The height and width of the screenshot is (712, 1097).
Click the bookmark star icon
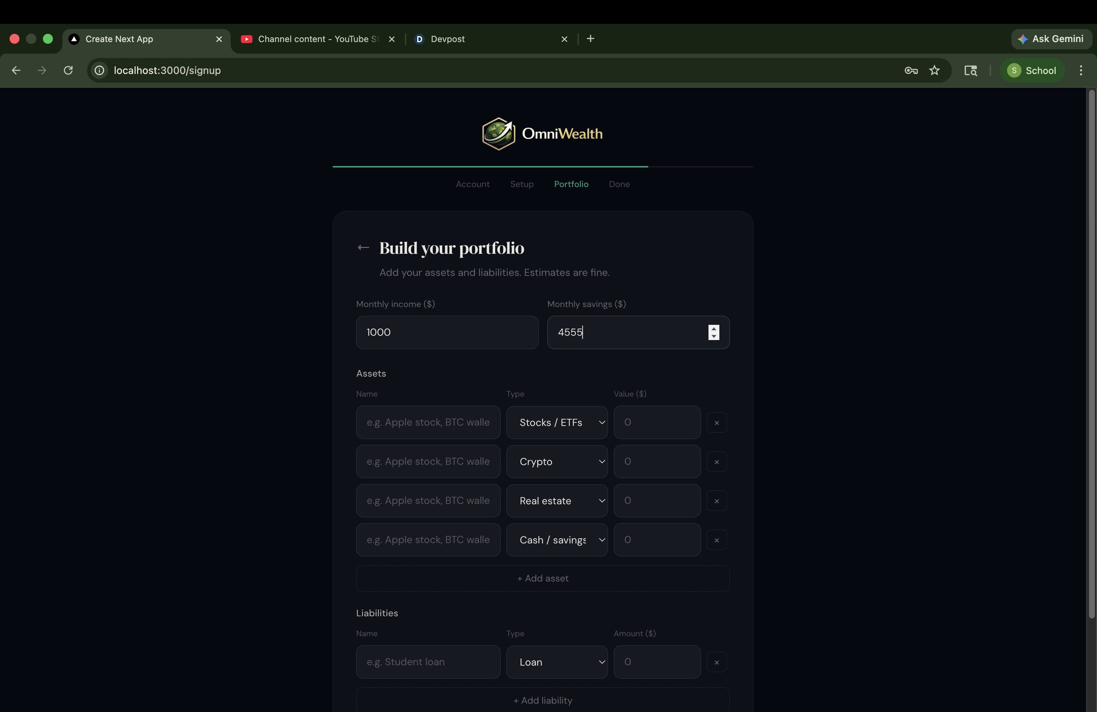pyautogui.click(x=934, y=70)
